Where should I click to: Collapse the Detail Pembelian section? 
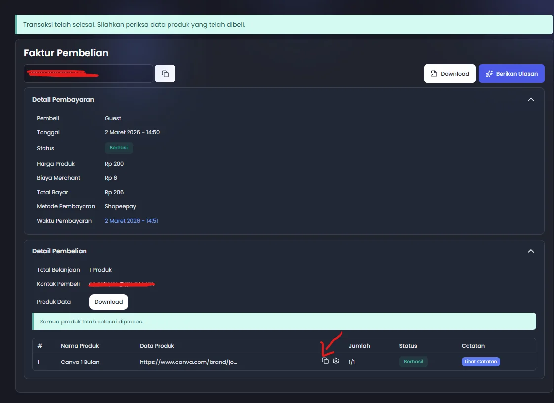[531, 251]
